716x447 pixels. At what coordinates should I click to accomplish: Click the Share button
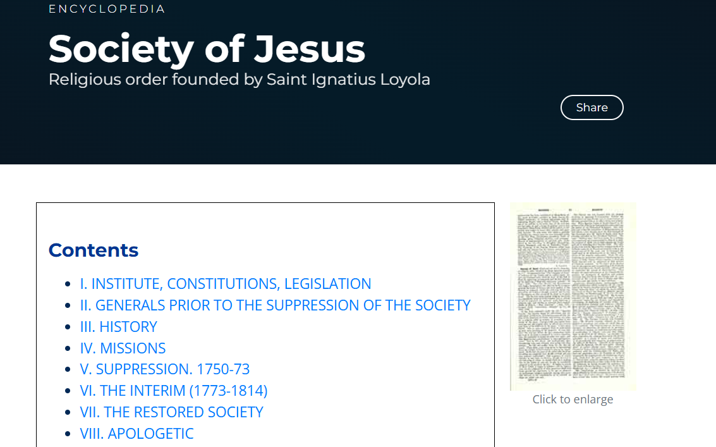click(592, 107)
